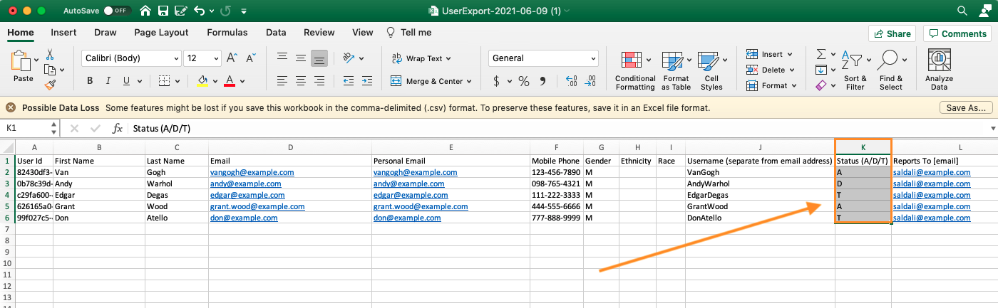This screenshot has height=308, width=998.
Task: Increase font size
Action: tap(232, 58)
